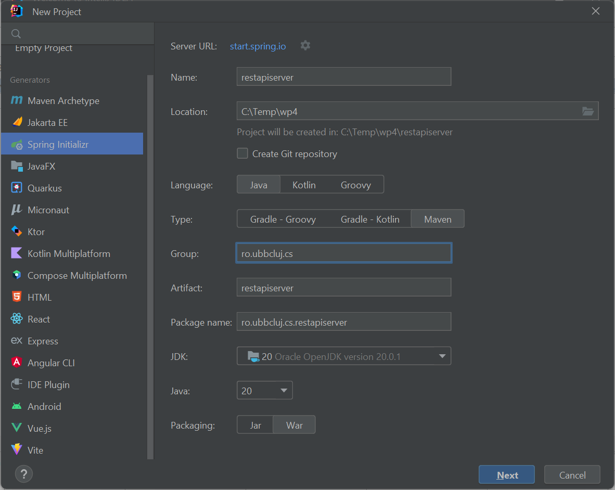Select Spring Initializr generator
The height and width of the screenshot is (490, 615).
tap(72, 144)
